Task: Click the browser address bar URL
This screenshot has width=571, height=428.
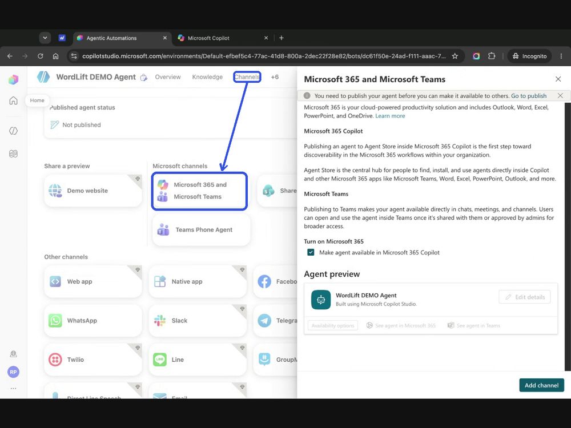Action: 264,56
